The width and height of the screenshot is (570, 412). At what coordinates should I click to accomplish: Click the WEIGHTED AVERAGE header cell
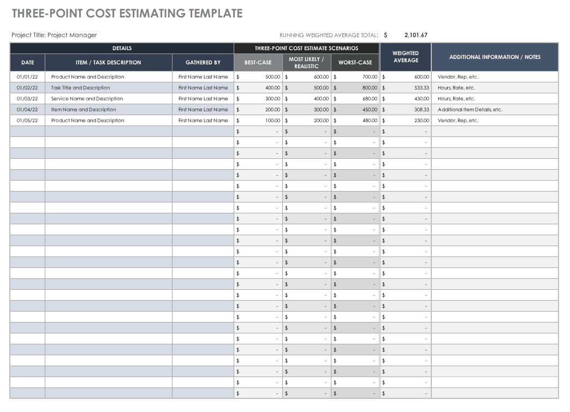(406, 57)
